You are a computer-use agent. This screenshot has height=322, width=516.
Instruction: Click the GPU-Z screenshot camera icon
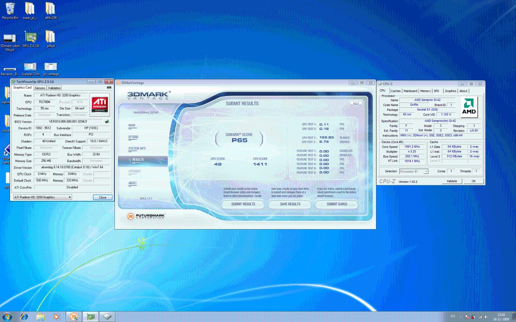click(x=109, y=87)
